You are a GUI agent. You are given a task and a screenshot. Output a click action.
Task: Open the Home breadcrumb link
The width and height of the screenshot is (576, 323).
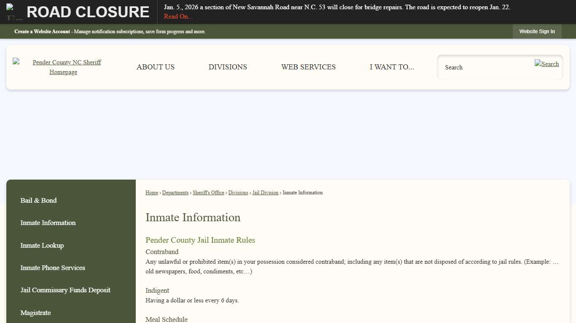coord(151,193)
